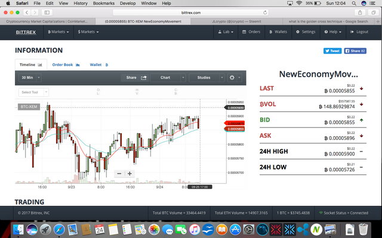Screen dimensions: 382x238
Task: Click Safari share icon
Action: tap(360, 12)
